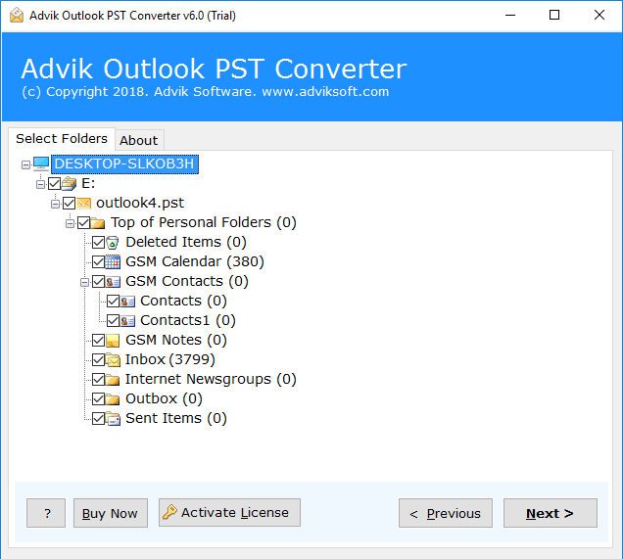Collapse the DESKTOP-SLKOB3H root node

click(25, 164)
